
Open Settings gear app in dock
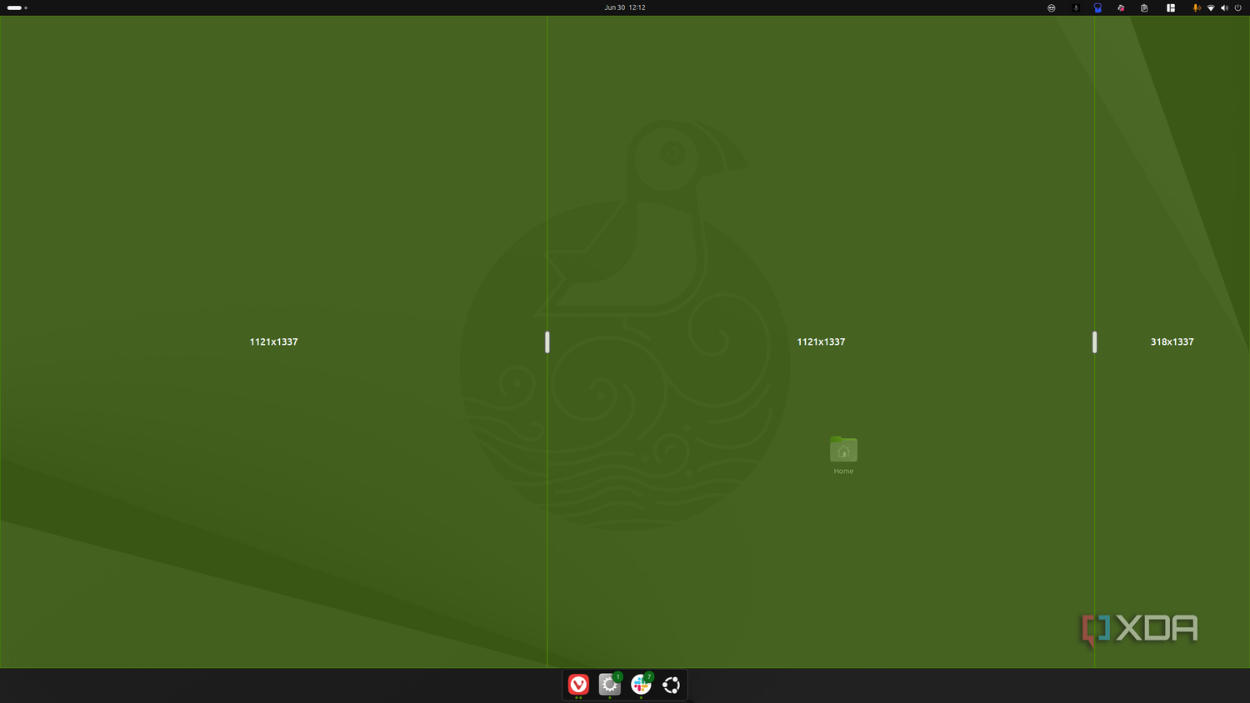pos(610,685)
